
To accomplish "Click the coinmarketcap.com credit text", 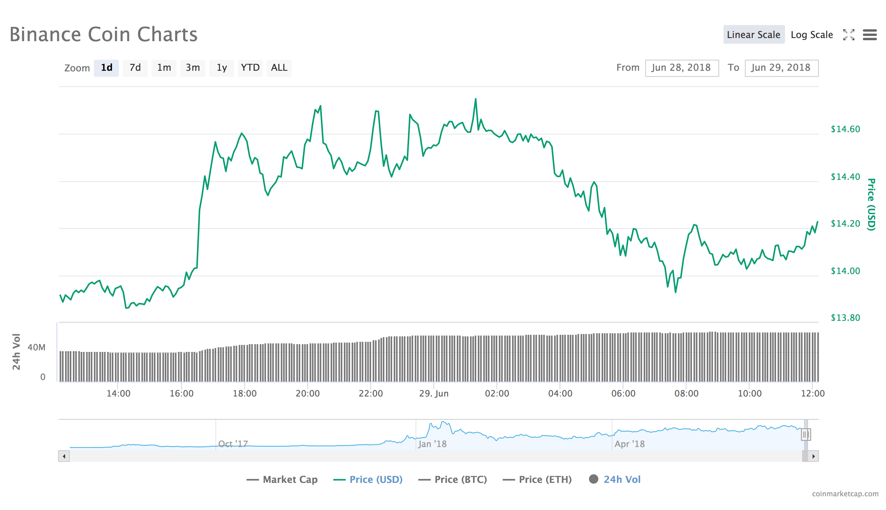I will tap(845, 494).
